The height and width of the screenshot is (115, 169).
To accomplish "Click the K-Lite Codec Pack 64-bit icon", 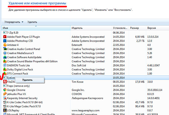I will pyautogui.click(x=5, y=102).
